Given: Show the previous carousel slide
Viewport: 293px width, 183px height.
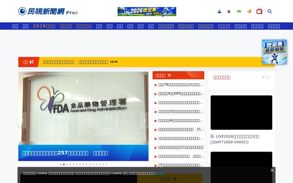Looking at the screenshot, I should click(22, 120).
